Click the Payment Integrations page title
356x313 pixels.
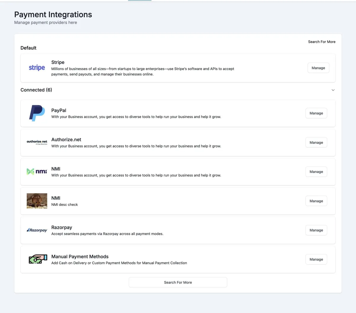point(53,15)
